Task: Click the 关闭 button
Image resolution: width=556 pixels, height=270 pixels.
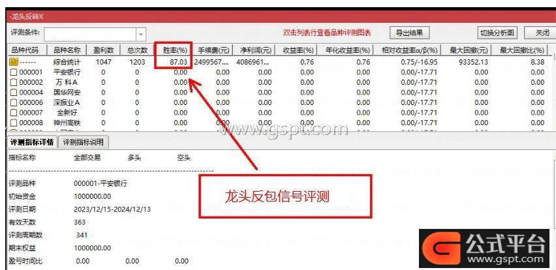Action: tap(541, 33)
